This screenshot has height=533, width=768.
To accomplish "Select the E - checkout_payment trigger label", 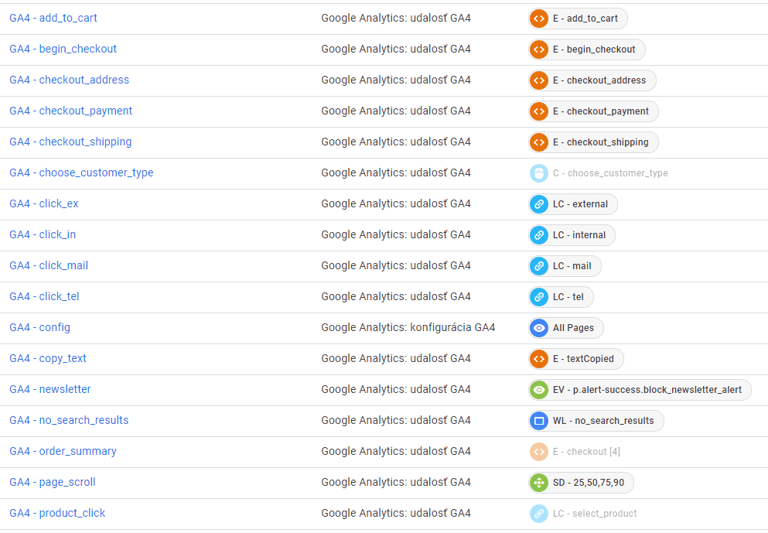I will click(x=601, y=111).
